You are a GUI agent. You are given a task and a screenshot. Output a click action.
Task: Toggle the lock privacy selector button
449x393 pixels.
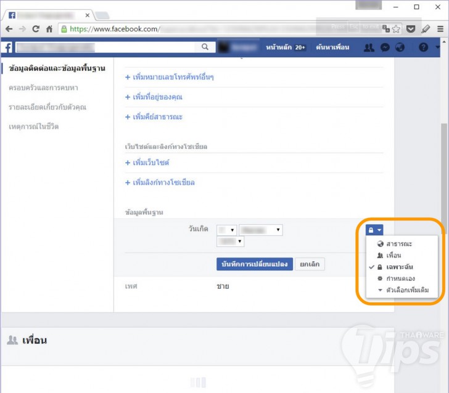click(x=374, y=230)
